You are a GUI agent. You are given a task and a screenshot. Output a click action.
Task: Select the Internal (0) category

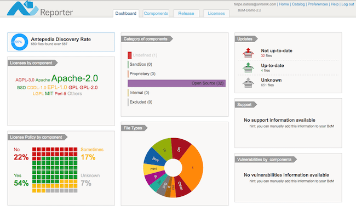[x=139, y=93]
